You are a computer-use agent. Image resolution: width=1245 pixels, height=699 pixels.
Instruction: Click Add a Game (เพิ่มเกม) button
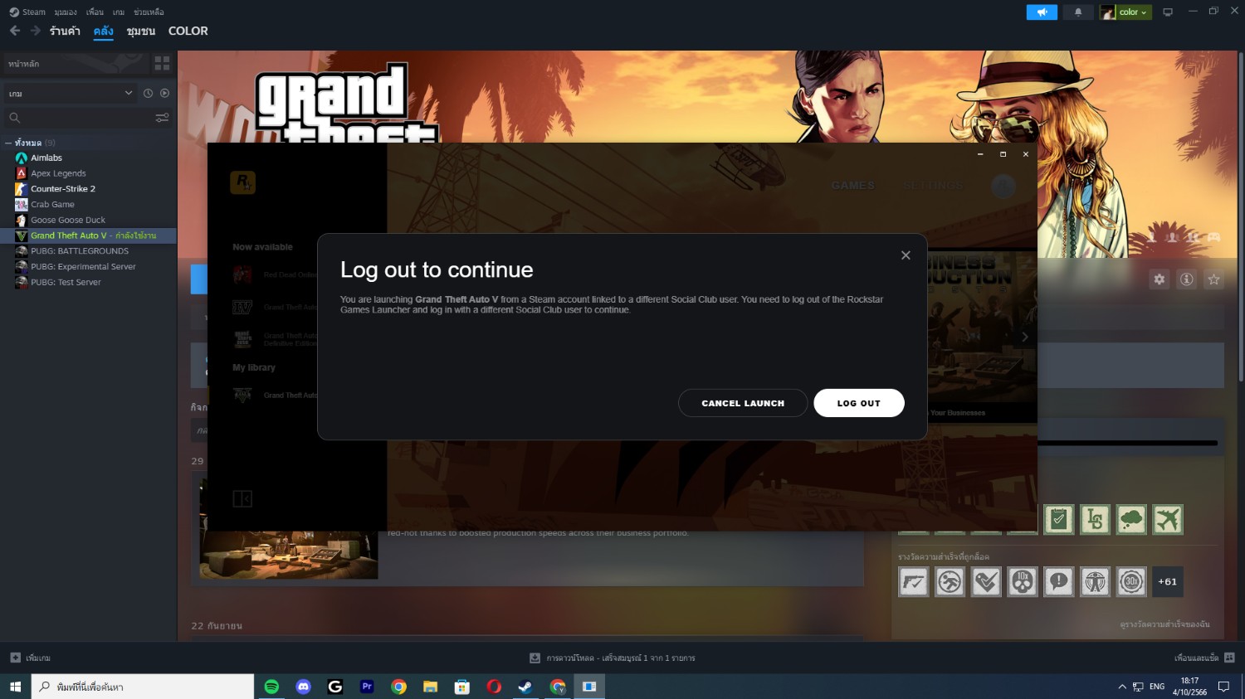(x=31, y=658)
